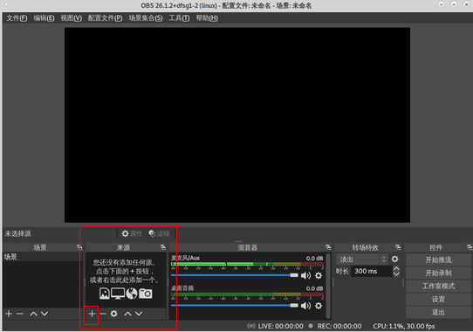
Task: Click the 0.0 dB value for 桌面音频
Action: 314,288
